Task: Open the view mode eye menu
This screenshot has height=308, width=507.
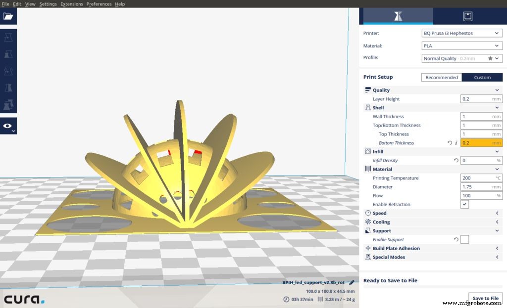Action: pos(8,126)
